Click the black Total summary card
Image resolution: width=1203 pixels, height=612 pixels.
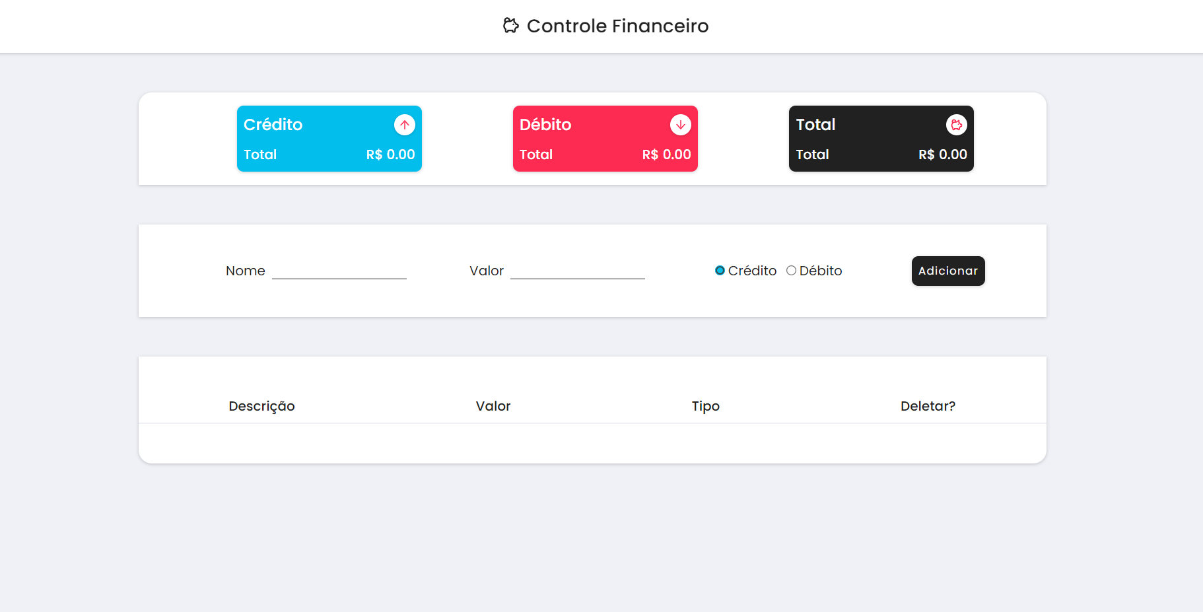(x=881, y=139)
